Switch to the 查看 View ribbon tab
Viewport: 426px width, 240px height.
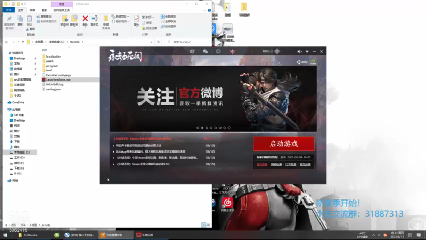click(44, 10)
